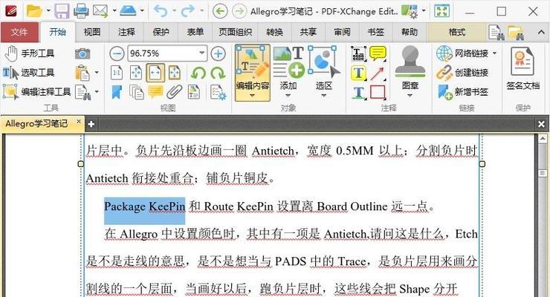
Task: Expand the Web Links dropdown arrow
Action: (x=494, y=53)
